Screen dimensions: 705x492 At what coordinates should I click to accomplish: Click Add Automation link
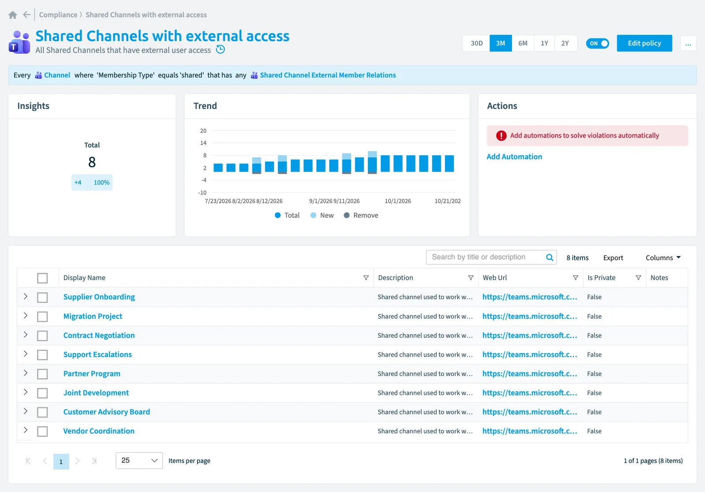tap(514, 157)
